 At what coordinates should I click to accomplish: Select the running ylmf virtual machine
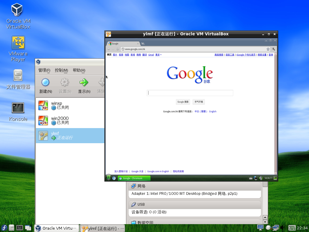pyautogui.click(x=70, y=136)
